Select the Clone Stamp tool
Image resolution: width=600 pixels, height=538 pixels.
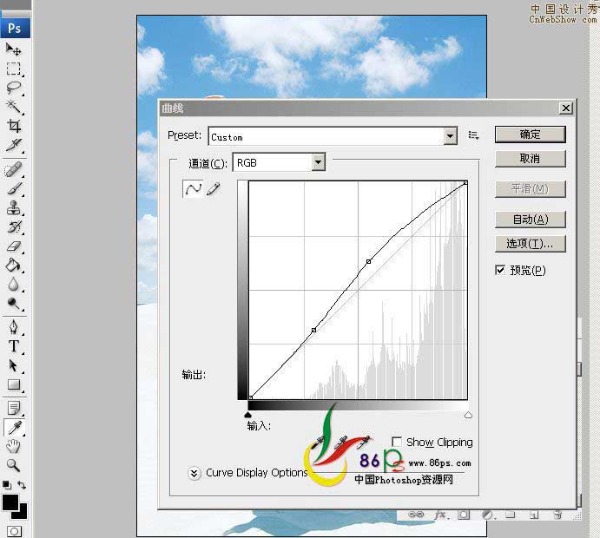point(14,208)
